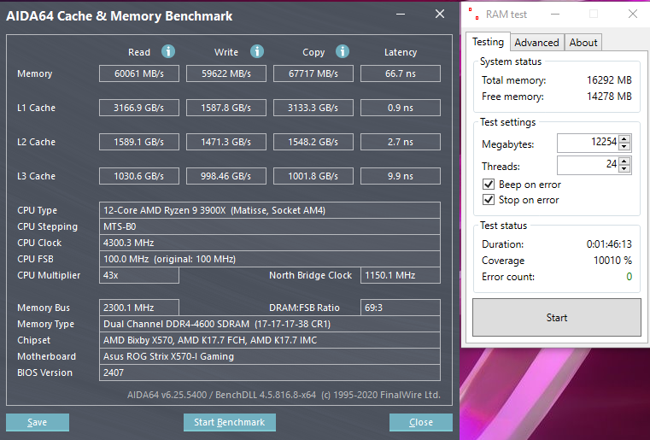Switch to the Testing tab

point(488,42)
